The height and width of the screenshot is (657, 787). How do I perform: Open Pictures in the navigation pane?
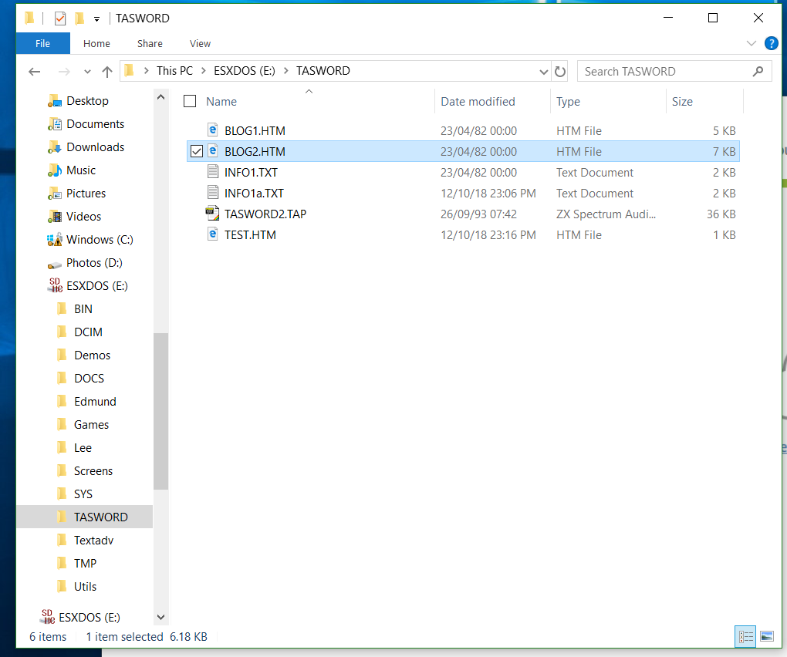tap(86, 193)
